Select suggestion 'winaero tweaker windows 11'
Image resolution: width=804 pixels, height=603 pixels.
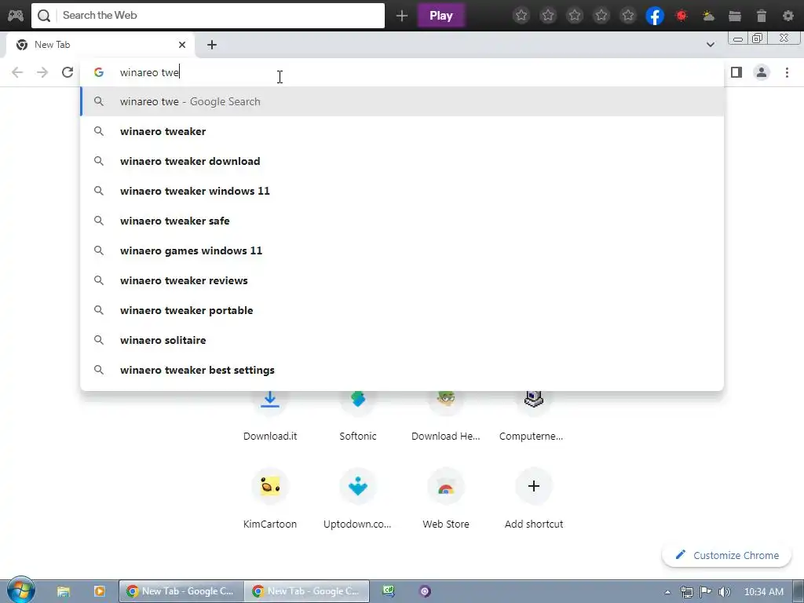click(402, 191)
